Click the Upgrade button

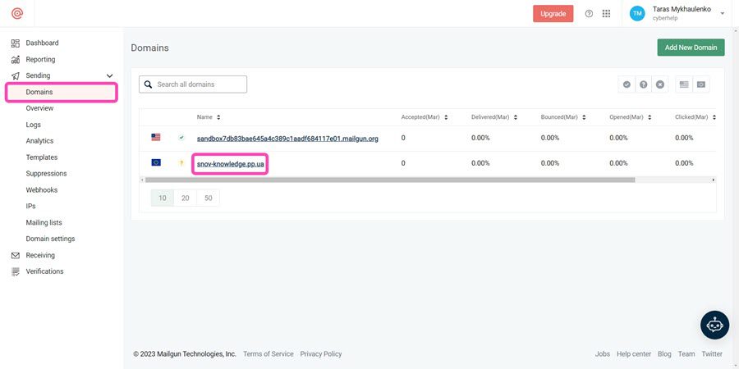pos(553,14)
